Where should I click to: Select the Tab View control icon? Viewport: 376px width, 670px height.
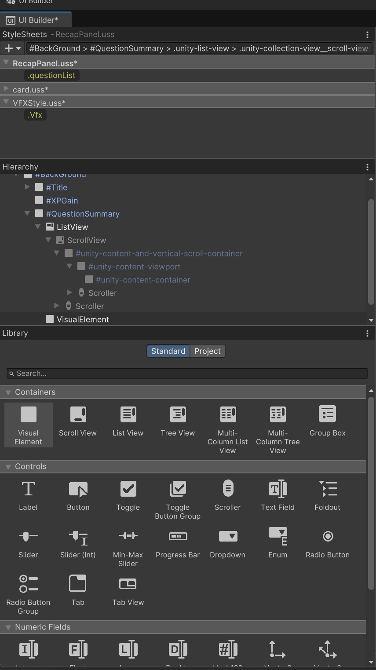pos(128,584)
